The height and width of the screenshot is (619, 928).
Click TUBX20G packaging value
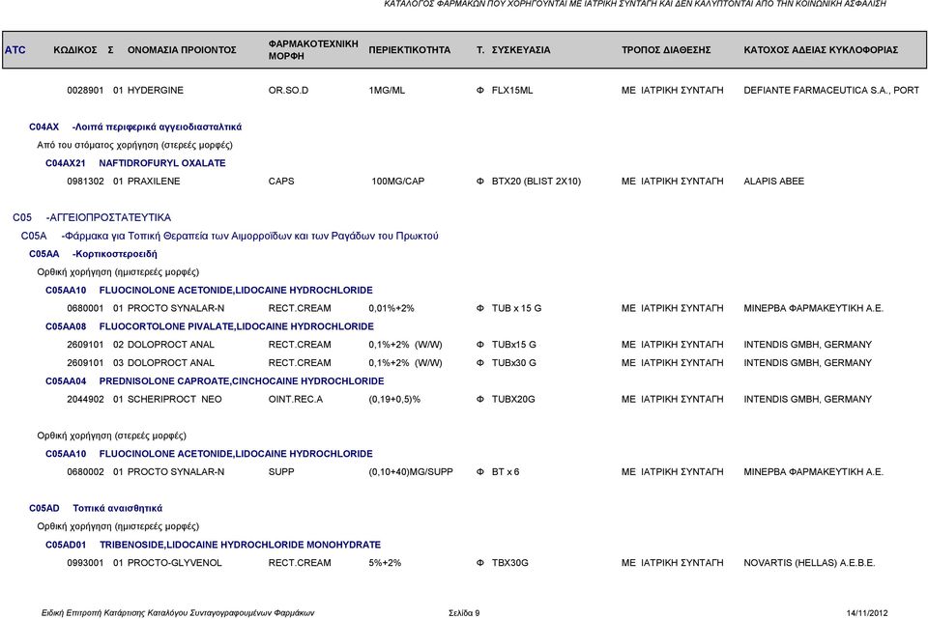[x=513, y=400]
